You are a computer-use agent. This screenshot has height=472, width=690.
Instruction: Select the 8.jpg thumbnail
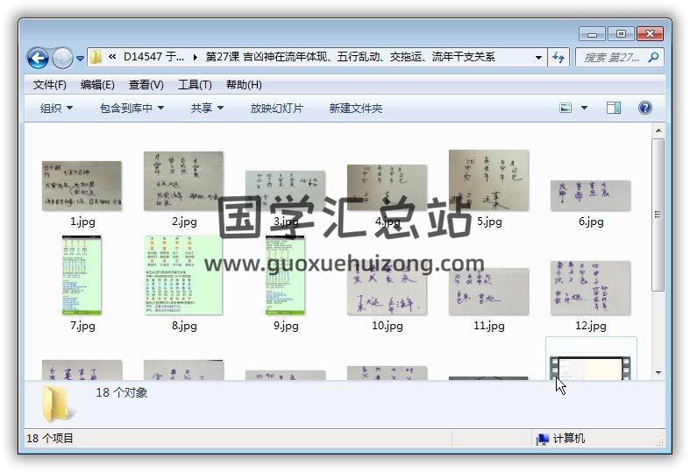click(x=183, y=275)
